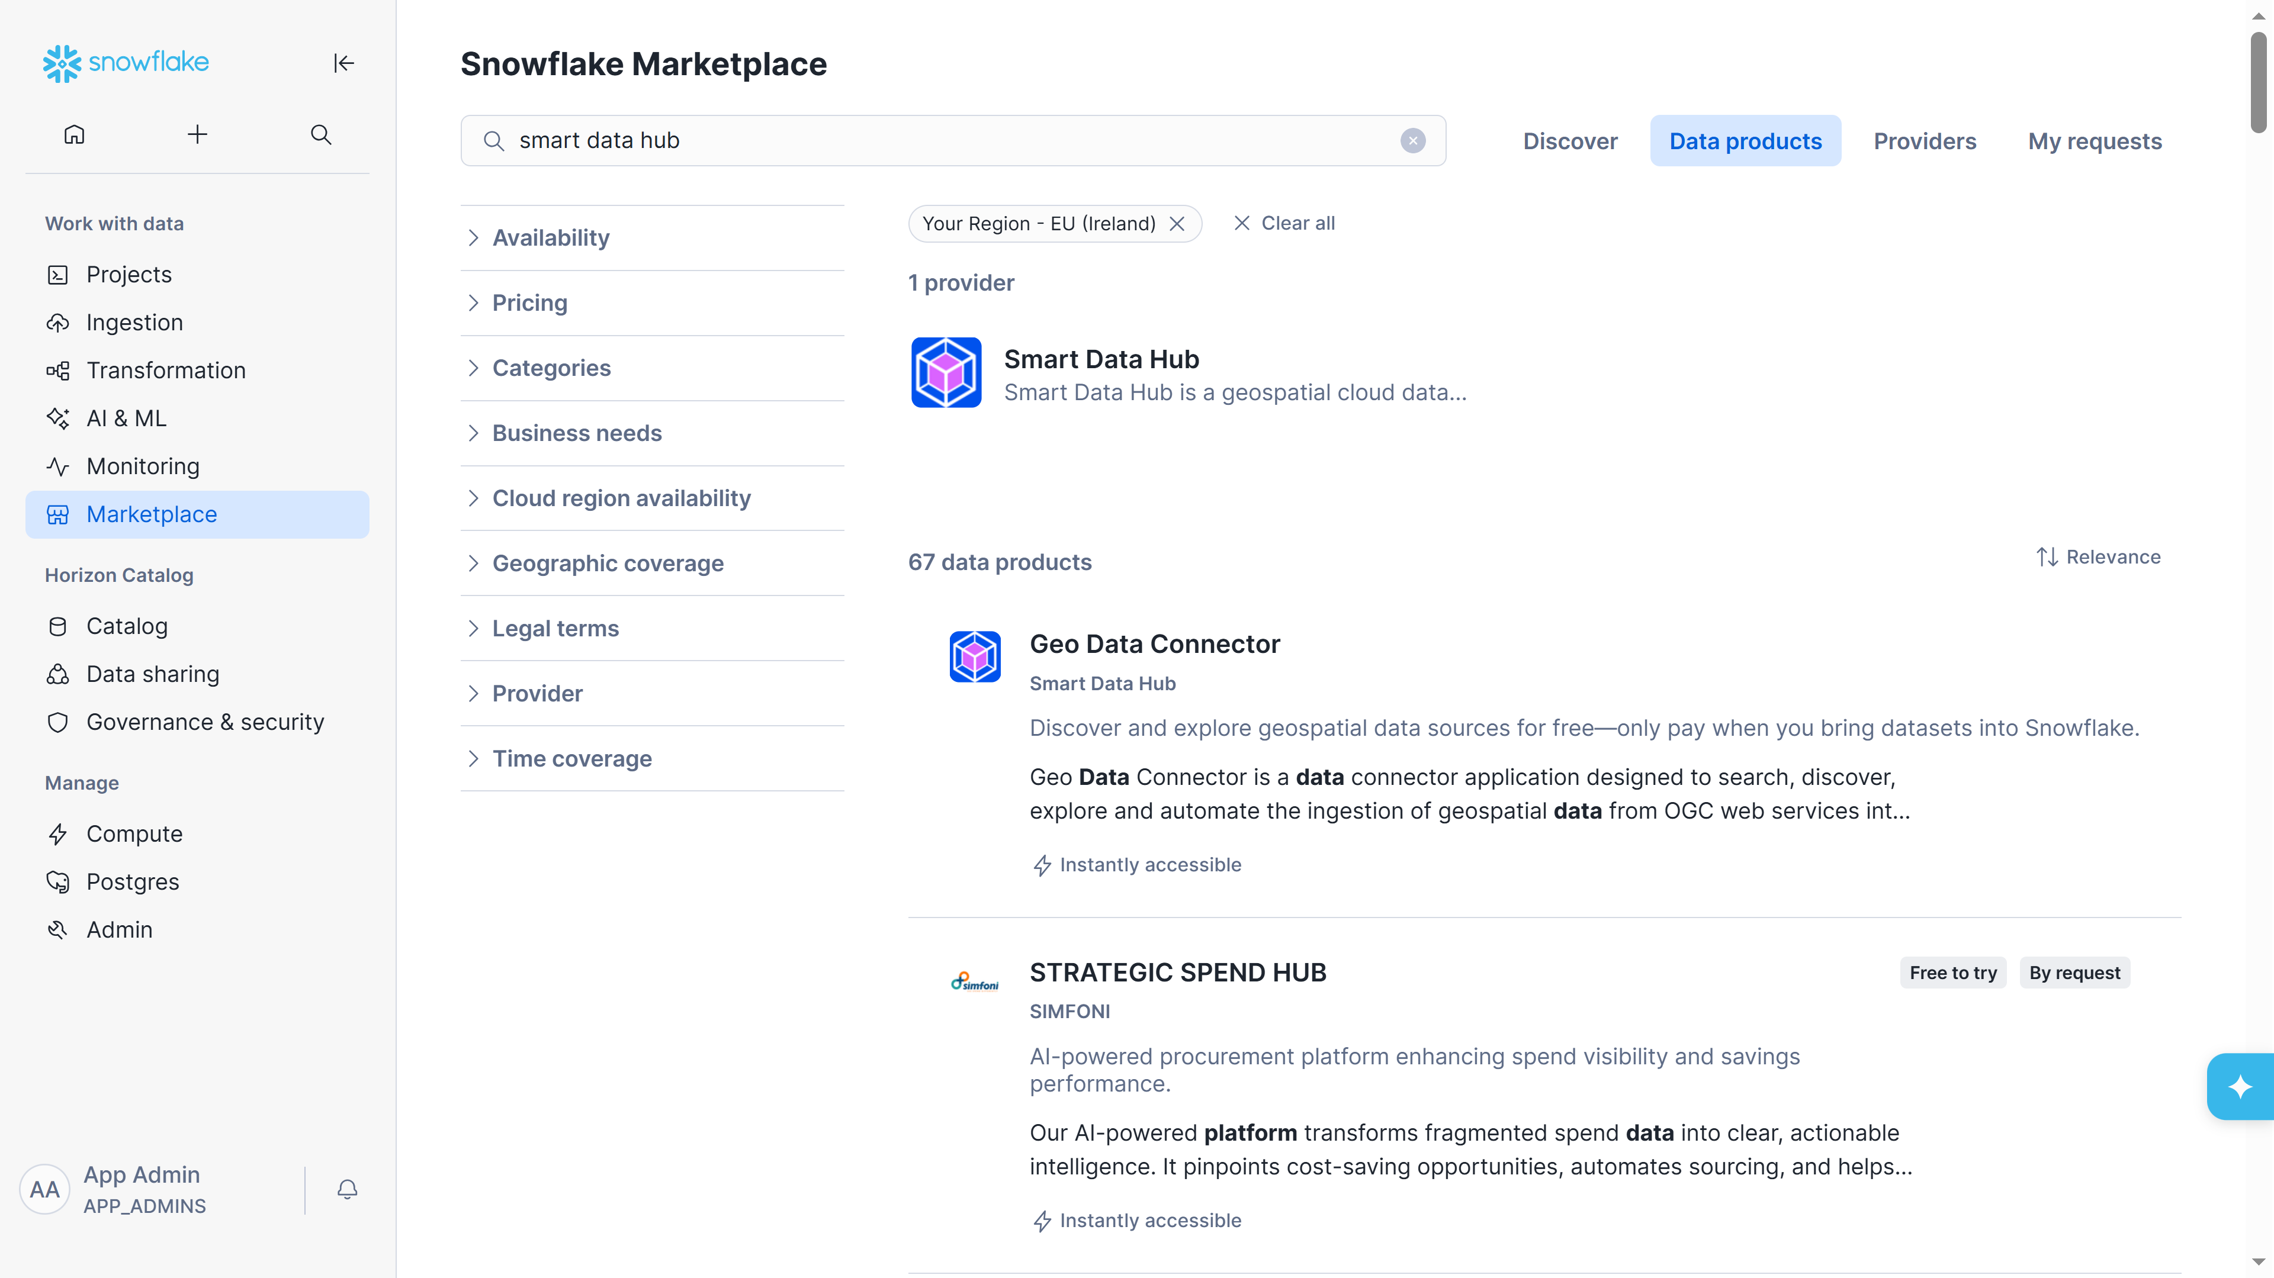Screen dimensions: 2274x1278
Task: Click the Snowflake logo
Action: pos(126,63)
